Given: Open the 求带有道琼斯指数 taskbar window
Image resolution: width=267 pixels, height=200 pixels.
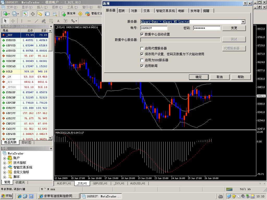Looking at the screenshot, I should point(59,196).
